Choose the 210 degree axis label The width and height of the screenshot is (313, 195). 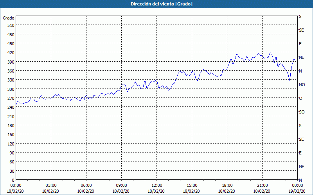pyautogui.click(x=11, y=116)
